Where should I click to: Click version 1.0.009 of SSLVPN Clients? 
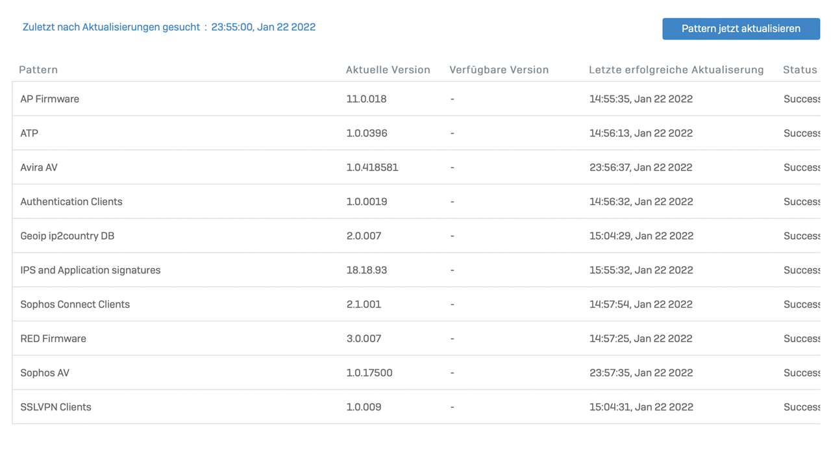click(364, 407)
